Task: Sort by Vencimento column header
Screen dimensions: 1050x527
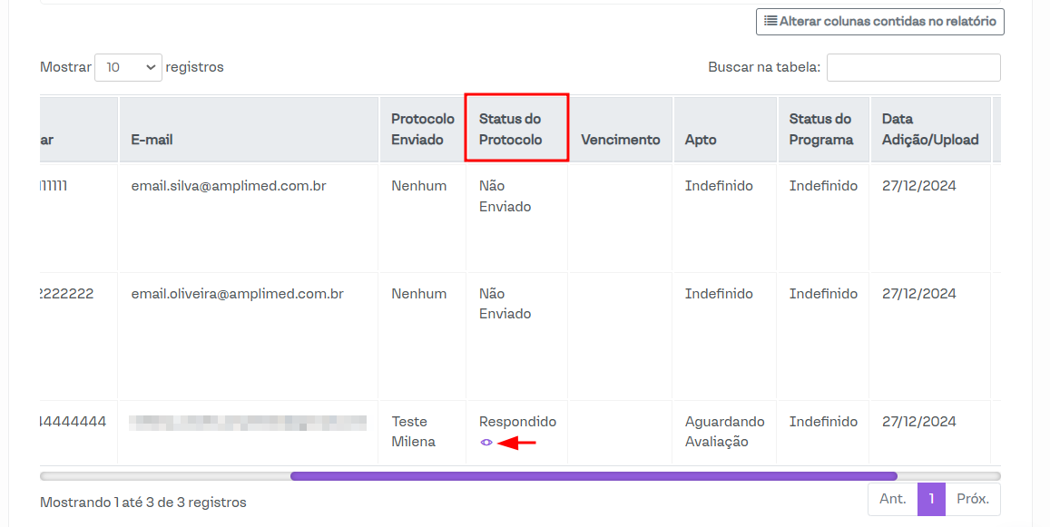Action: point(620,140)
